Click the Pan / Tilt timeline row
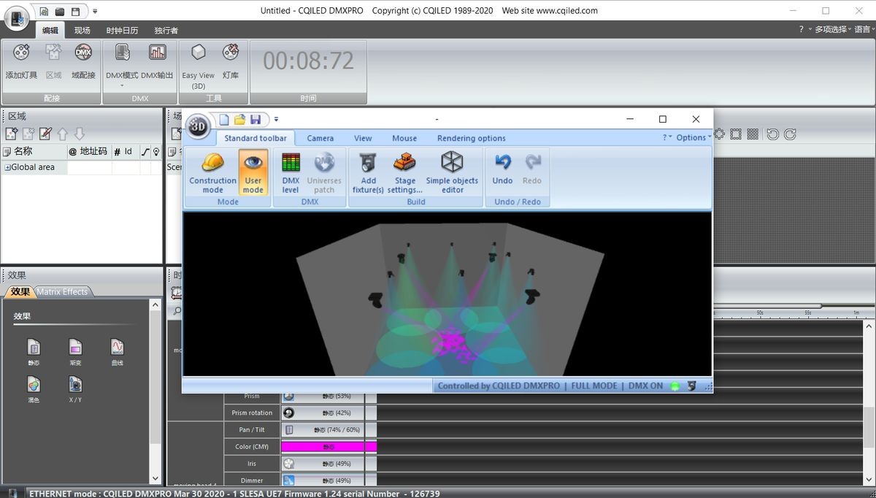 point(252,429)
